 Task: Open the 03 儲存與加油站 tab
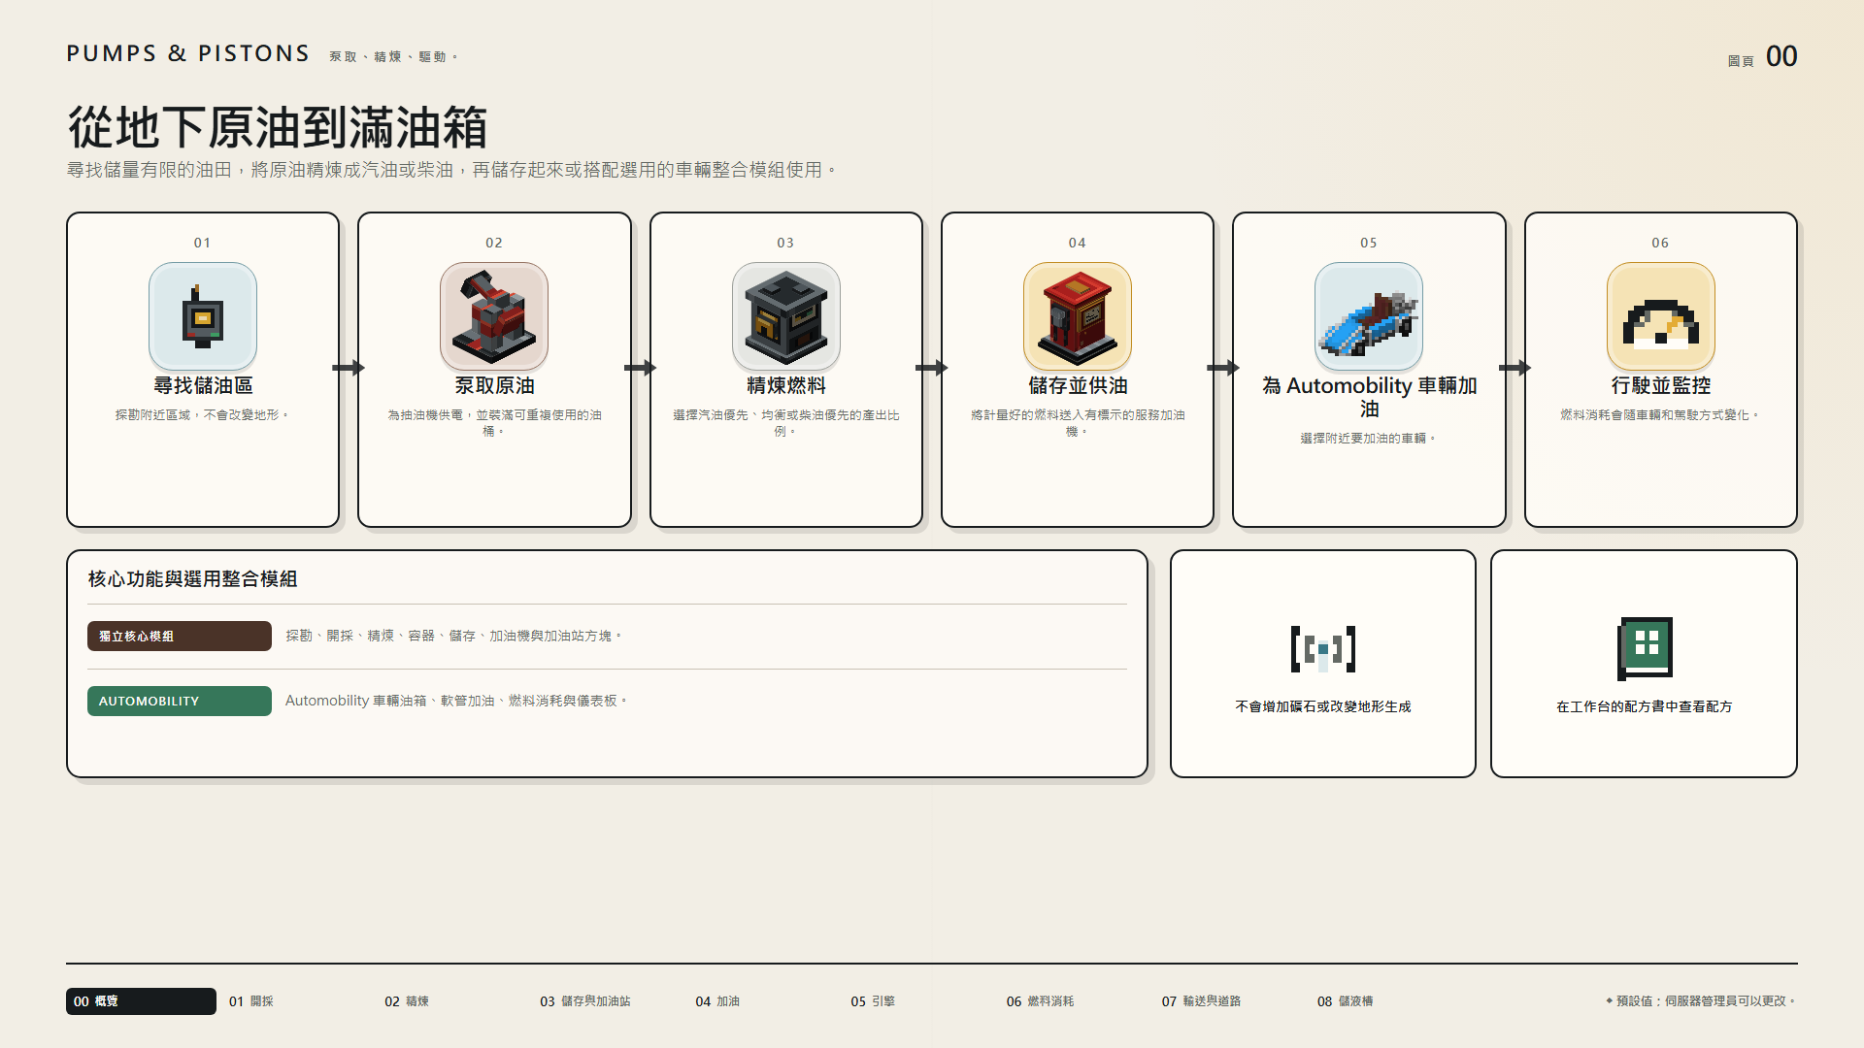point(585,1001)
